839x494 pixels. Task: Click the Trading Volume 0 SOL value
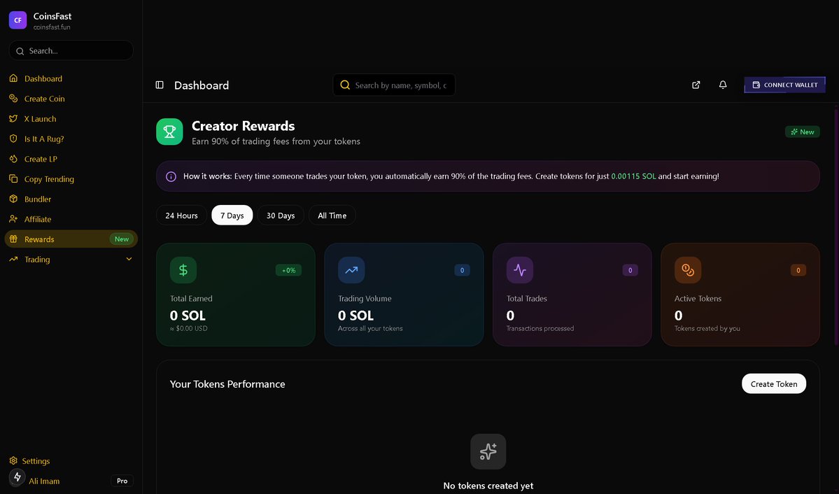click(356, 316)
